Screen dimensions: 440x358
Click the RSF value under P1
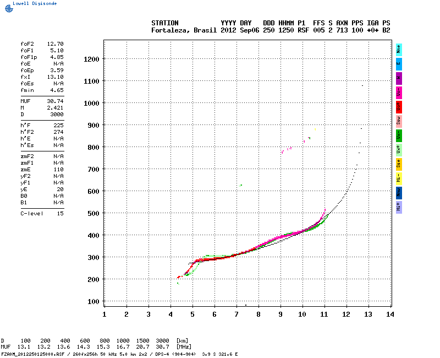point(304,30)
